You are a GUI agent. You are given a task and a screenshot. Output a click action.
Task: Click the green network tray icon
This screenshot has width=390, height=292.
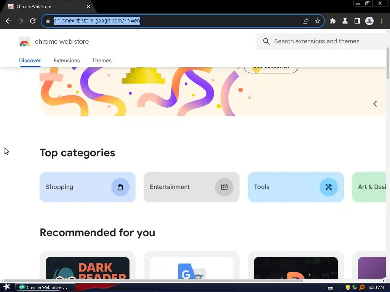[x=355, y=287]
